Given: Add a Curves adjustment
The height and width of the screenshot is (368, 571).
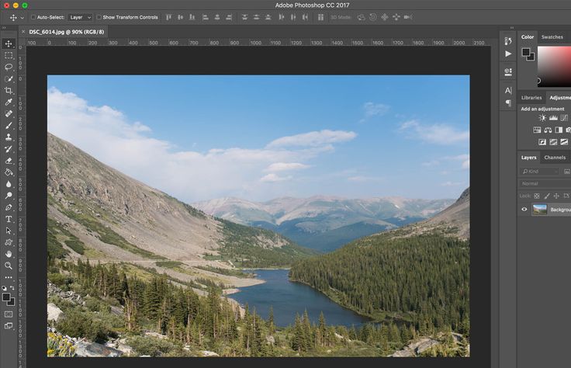Looking at the screenshot, I should tap(564, 118).
